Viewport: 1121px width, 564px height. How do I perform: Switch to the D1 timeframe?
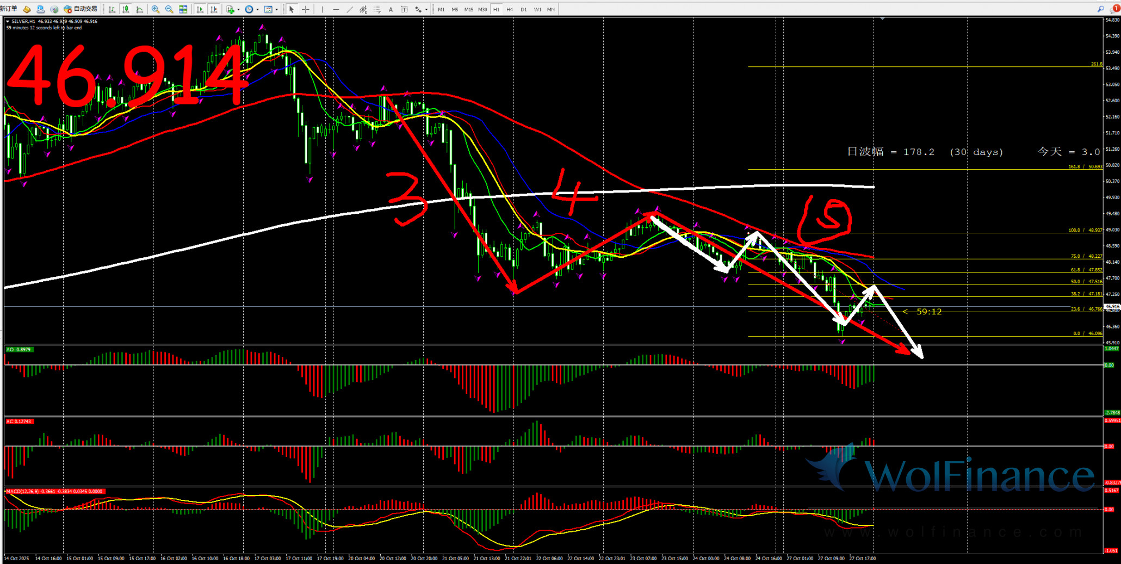click(x=523, y=9)
